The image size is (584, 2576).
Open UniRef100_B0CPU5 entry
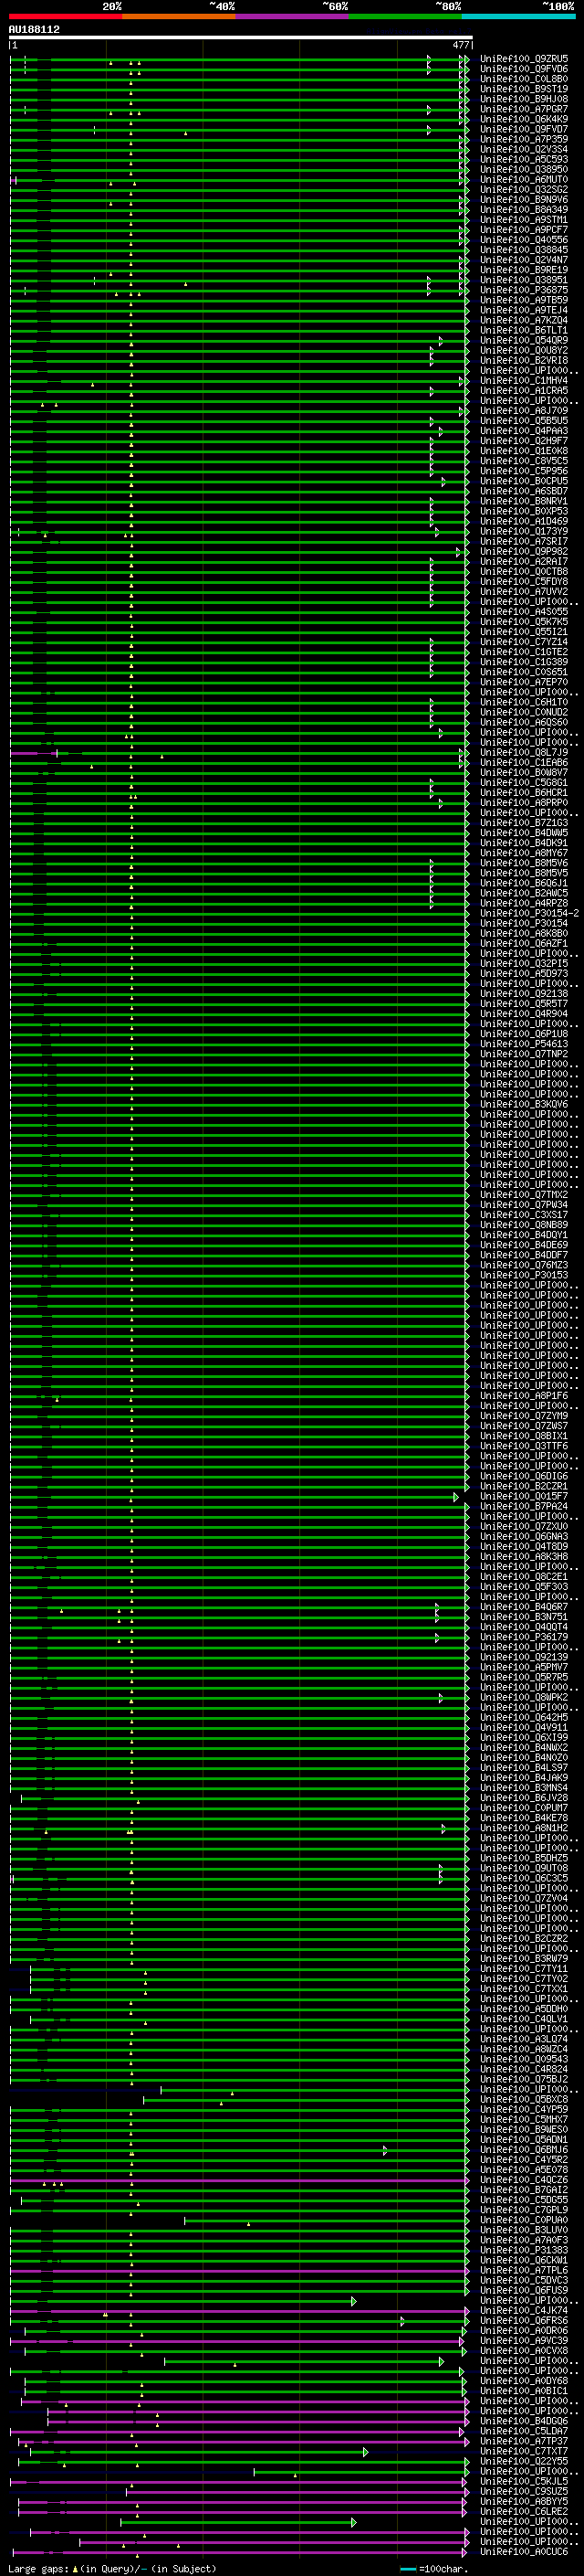pos(524,481)
